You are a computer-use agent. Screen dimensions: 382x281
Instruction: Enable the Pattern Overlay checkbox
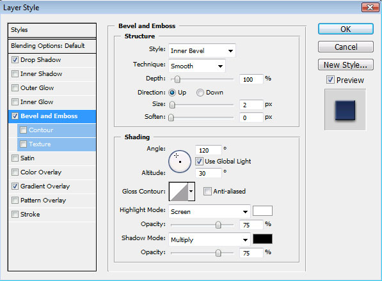click(15, 201)
